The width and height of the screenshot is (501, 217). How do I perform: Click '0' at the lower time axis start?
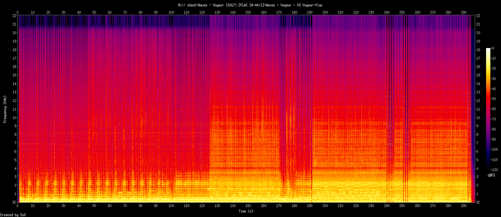tap(18, 206)
